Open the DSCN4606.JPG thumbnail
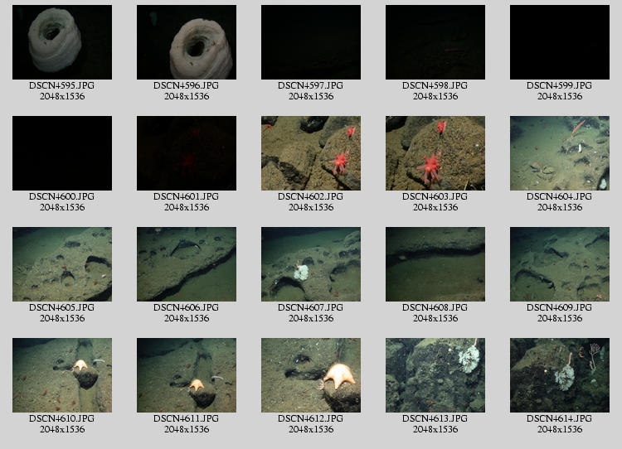The height and width of the screenshot is (449, 622). tap(186, 264)
